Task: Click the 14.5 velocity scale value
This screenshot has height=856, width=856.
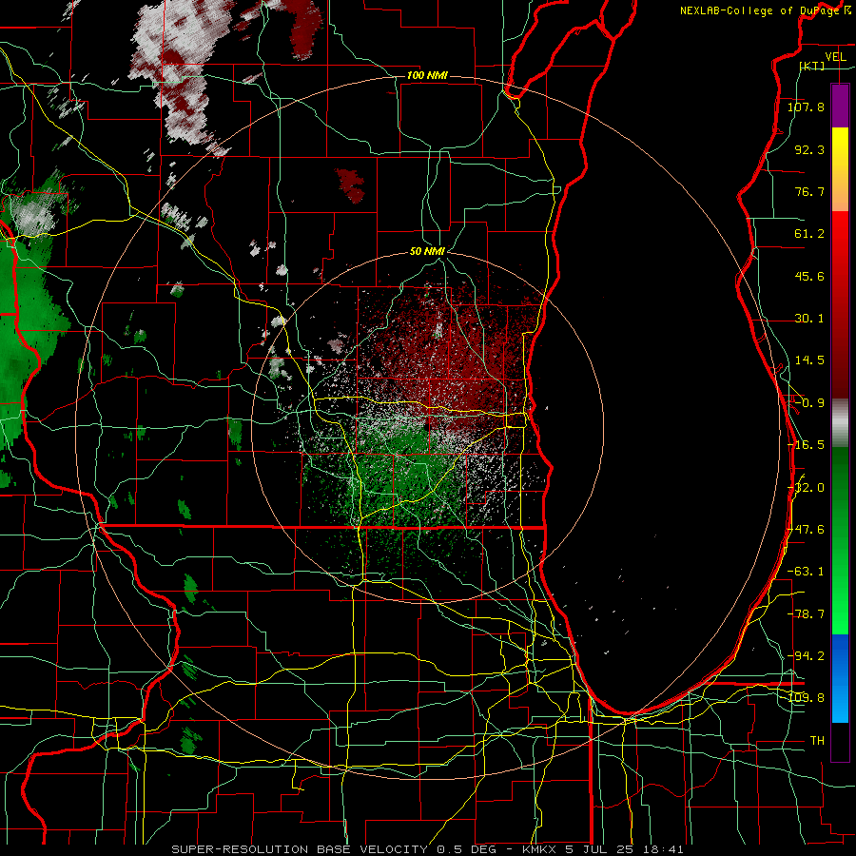Action: (809, 360)
